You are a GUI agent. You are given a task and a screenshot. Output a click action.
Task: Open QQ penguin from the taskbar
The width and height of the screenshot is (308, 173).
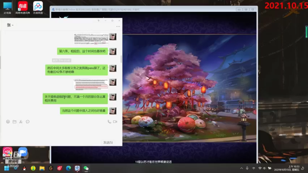click(x=24, y=168)
